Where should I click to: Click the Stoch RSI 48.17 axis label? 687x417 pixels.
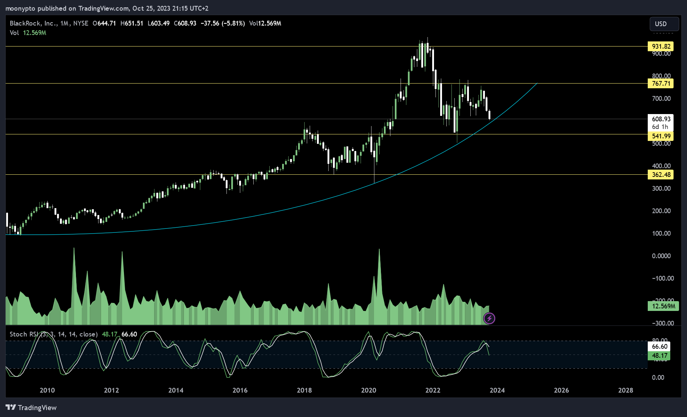click(659, 356)
